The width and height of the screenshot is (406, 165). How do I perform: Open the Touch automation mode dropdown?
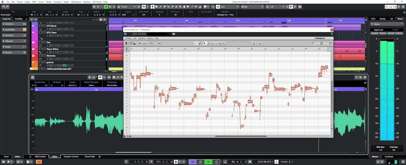click(129, 7)
